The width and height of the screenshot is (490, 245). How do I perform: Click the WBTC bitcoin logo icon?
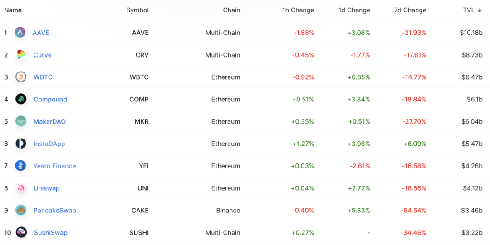[21, 77]
